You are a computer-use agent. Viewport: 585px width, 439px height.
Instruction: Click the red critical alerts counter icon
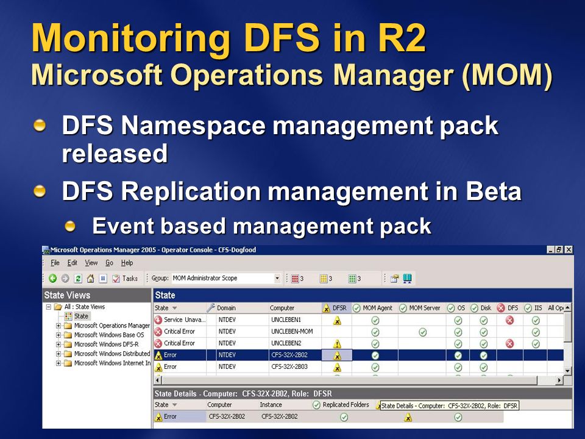(295, 279)
